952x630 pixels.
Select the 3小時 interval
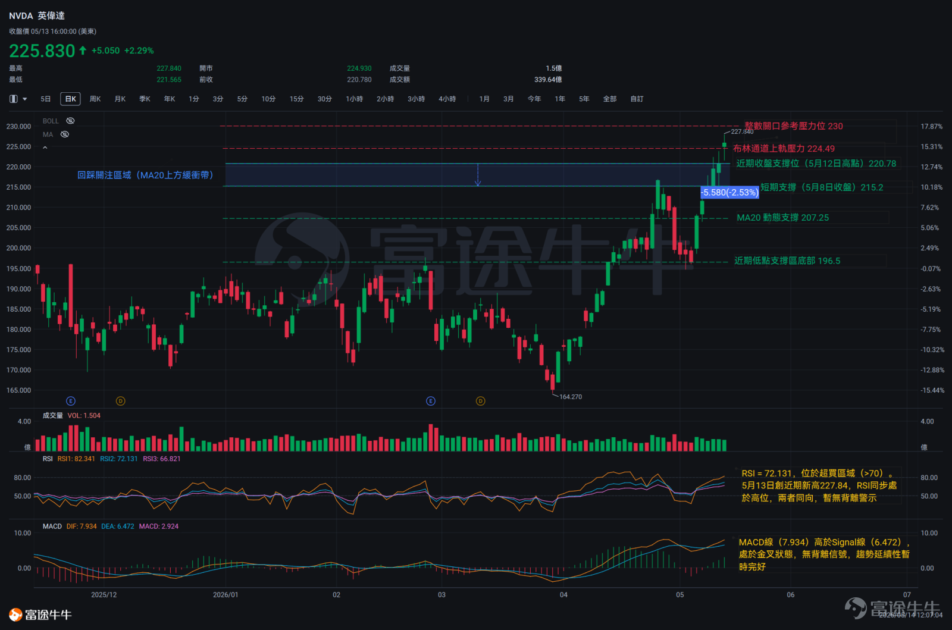tap(416, 99)
